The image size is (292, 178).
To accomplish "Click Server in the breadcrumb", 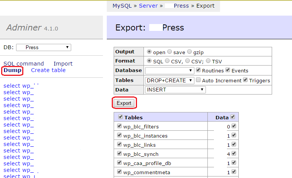I will click(x=148, y=6).
